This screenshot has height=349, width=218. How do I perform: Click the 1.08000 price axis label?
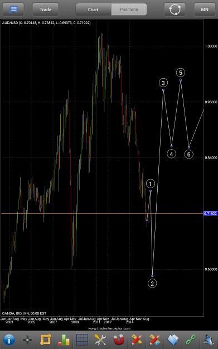211,46
